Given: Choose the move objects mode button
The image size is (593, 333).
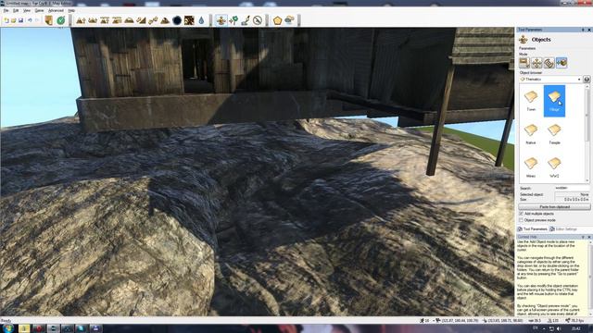Looking at the screenshot, I should click(536, 63).
